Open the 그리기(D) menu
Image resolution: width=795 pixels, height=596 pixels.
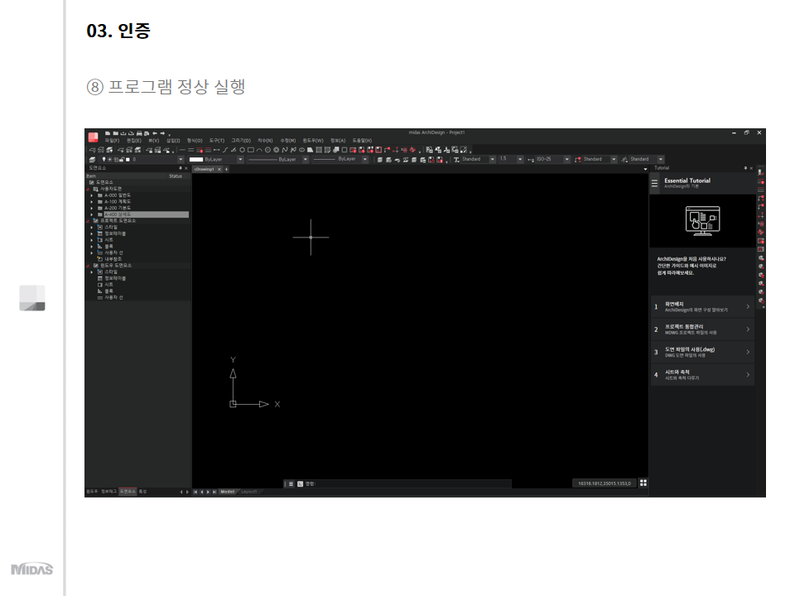coord(241,141)
